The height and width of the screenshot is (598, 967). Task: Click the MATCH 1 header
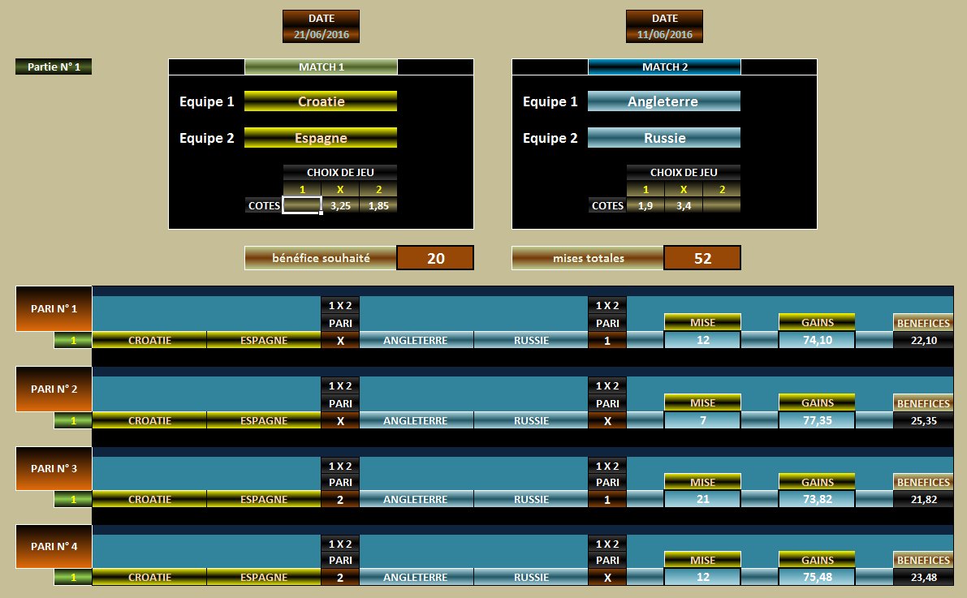click(322, 67)
